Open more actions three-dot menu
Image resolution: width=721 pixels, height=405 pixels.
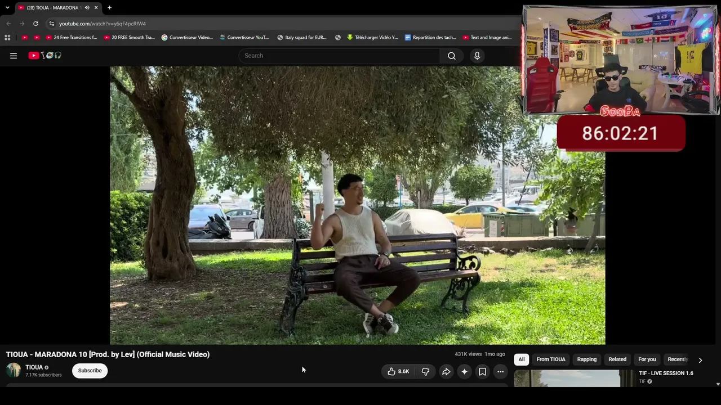[x=500, y=371]
